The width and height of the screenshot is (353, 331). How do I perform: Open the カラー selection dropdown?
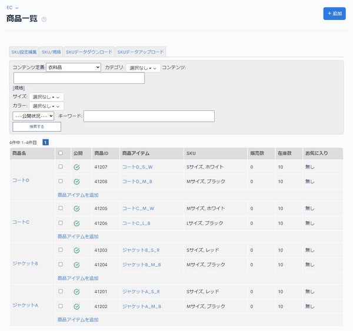[46, 106]
